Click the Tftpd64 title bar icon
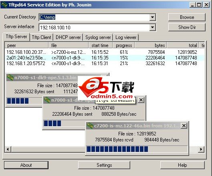 (4, 5)
